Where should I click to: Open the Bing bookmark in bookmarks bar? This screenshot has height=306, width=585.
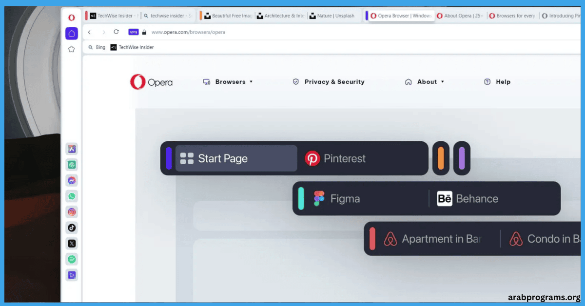pos(97,47)
